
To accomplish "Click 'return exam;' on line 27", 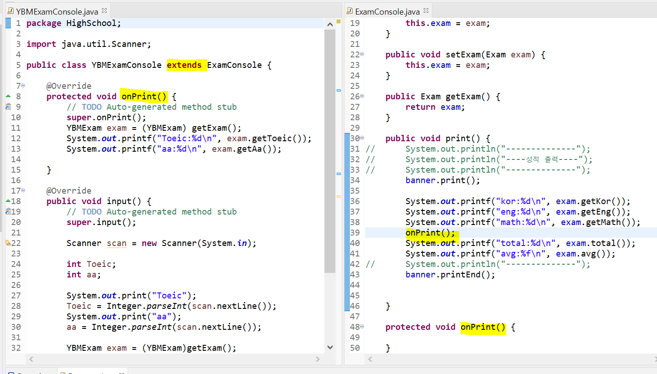I will point(436,107).
